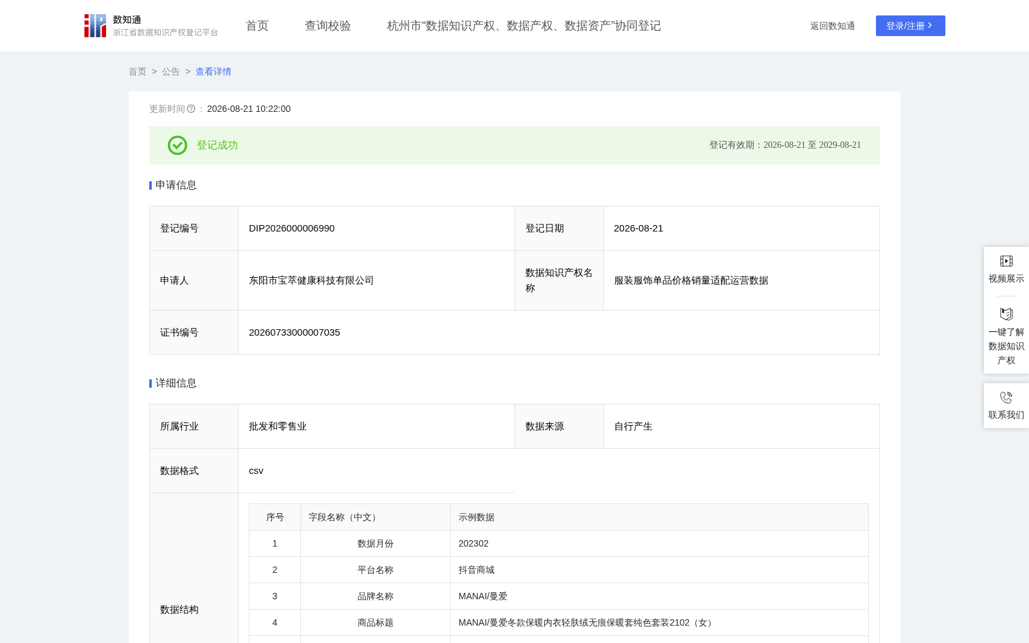Image resolution: width=1029 pixels, height=643 pixels.
Task: Click the 返回数知通 link
Action: (833, 26)
